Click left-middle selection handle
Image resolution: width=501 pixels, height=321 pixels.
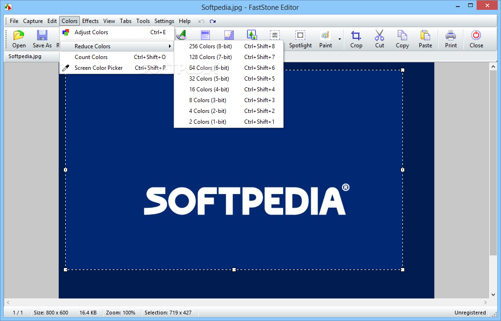click(x=65, y=170)
